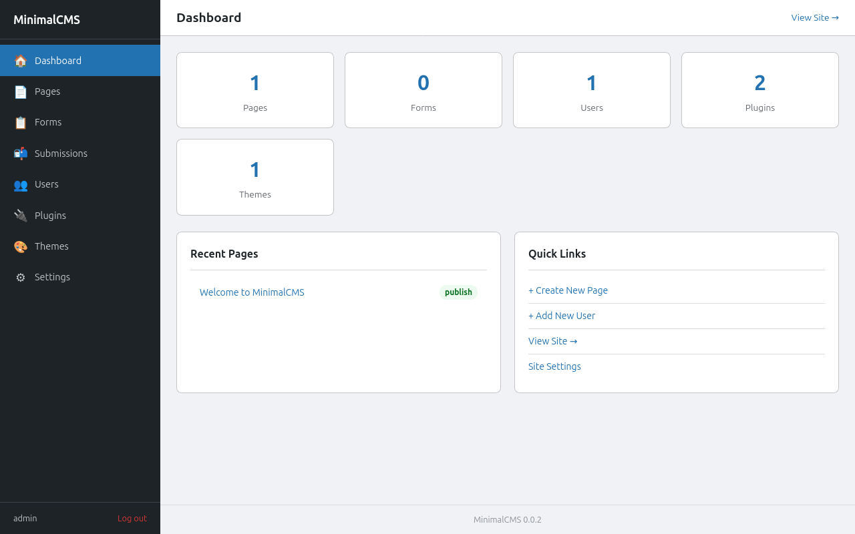This screenshot has width=855, height=534.
Task: Select Create New Page quick link
Action: click(568, 290)
